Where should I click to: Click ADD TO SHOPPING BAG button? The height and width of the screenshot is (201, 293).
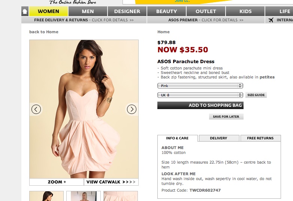[200, 105]
